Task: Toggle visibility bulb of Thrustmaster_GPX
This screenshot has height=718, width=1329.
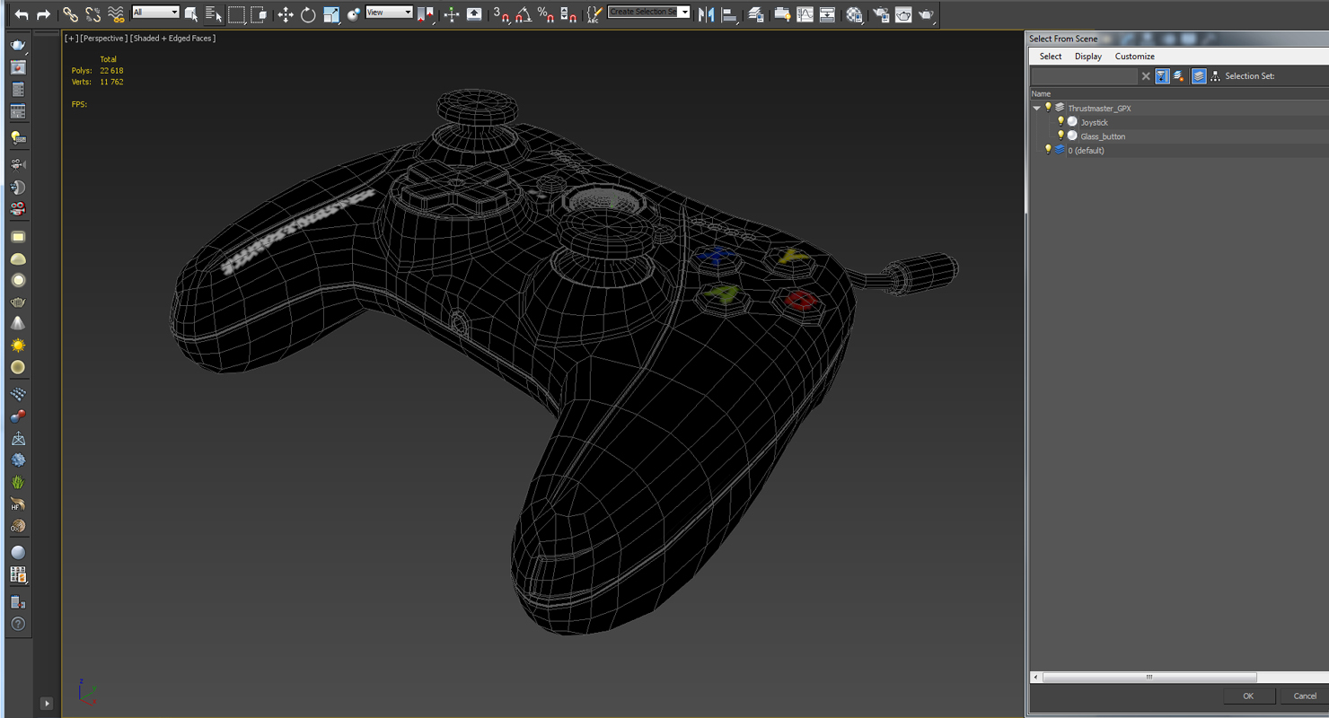Action: (1048, 108)
